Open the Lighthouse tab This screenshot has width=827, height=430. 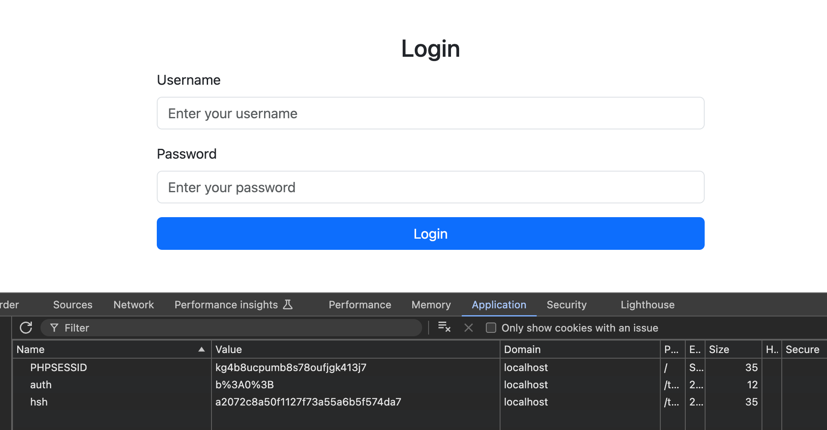coord(647,305)
